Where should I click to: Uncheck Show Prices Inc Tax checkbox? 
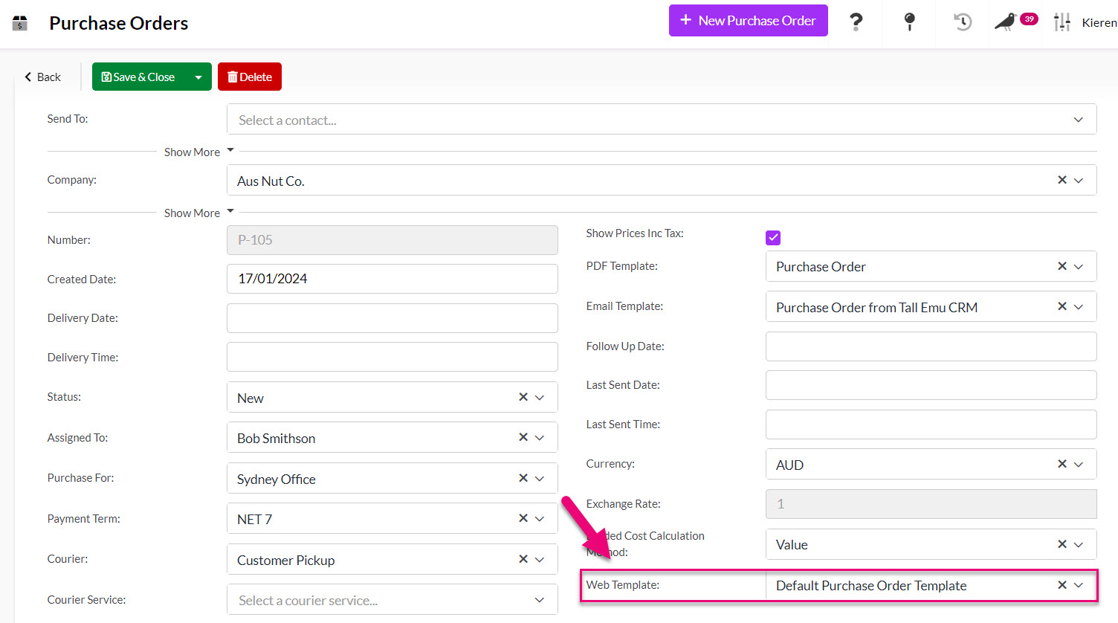[773, 238]
